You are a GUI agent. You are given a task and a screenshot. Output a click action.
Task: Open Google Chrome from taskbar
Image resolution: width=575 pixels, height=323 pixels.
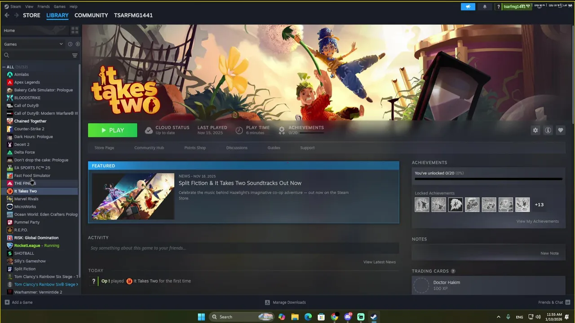pyautogui.click(x=334, y=317)
